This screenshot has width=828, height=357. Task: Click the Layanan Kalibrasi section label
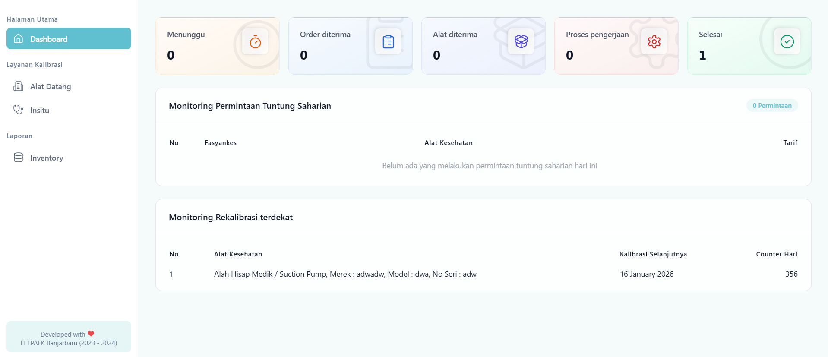pyautogui.click(x=35, y=65)
